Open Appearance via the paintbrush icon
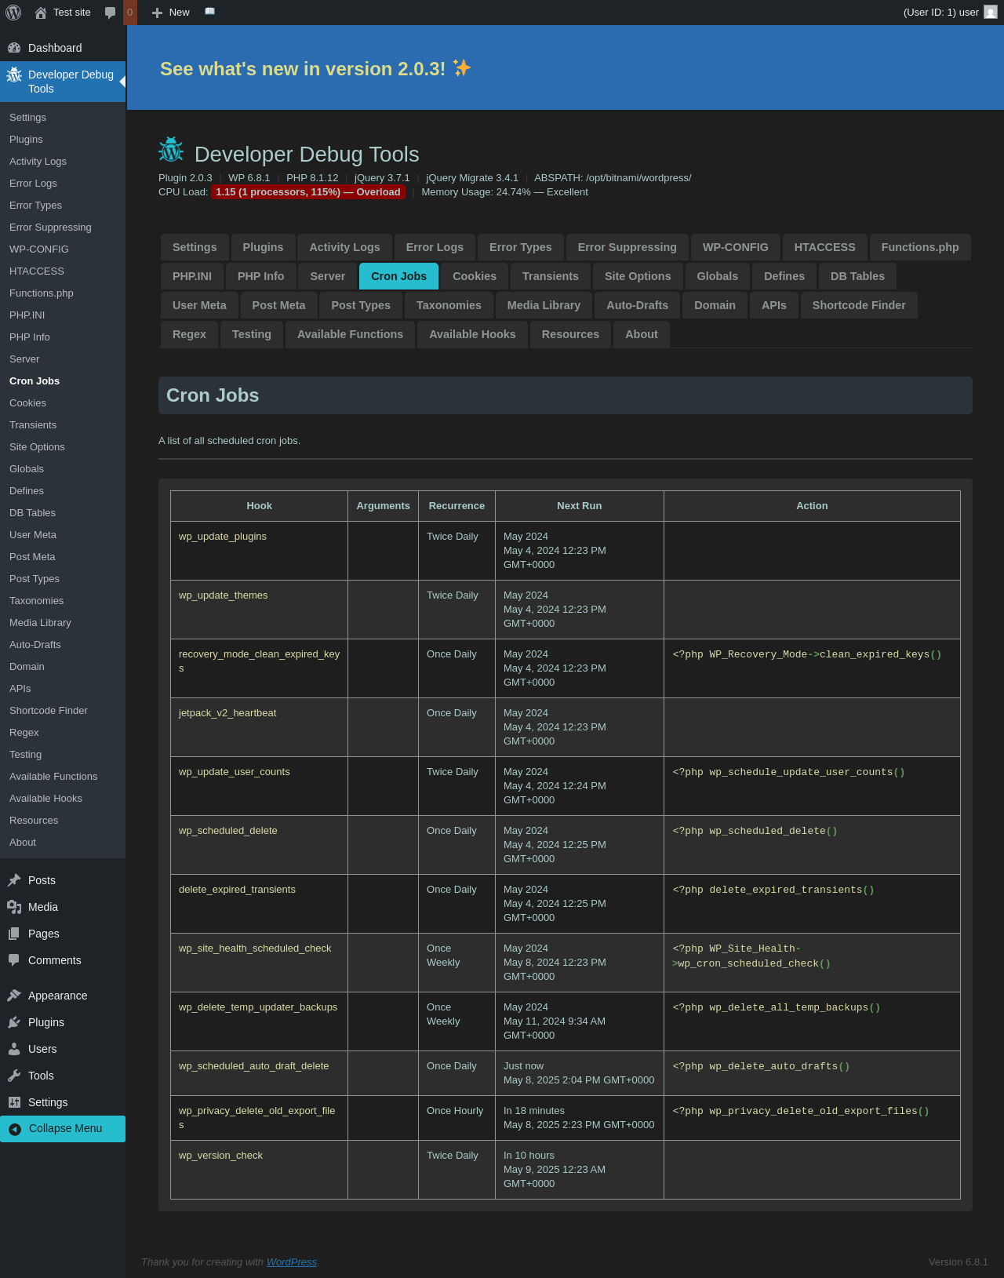The height and width of the screenshot is (1278, 1004). (14, 996)
